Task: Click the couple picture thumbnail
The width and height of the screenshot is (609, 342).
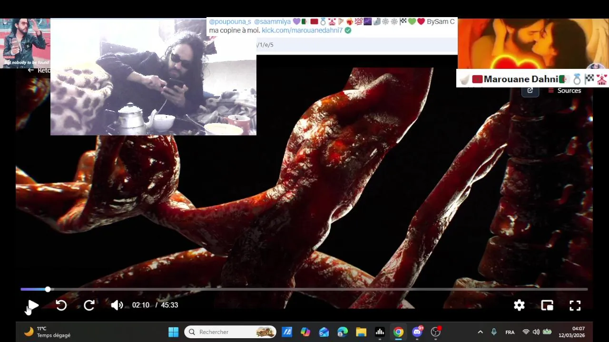Action: (533, 44)
